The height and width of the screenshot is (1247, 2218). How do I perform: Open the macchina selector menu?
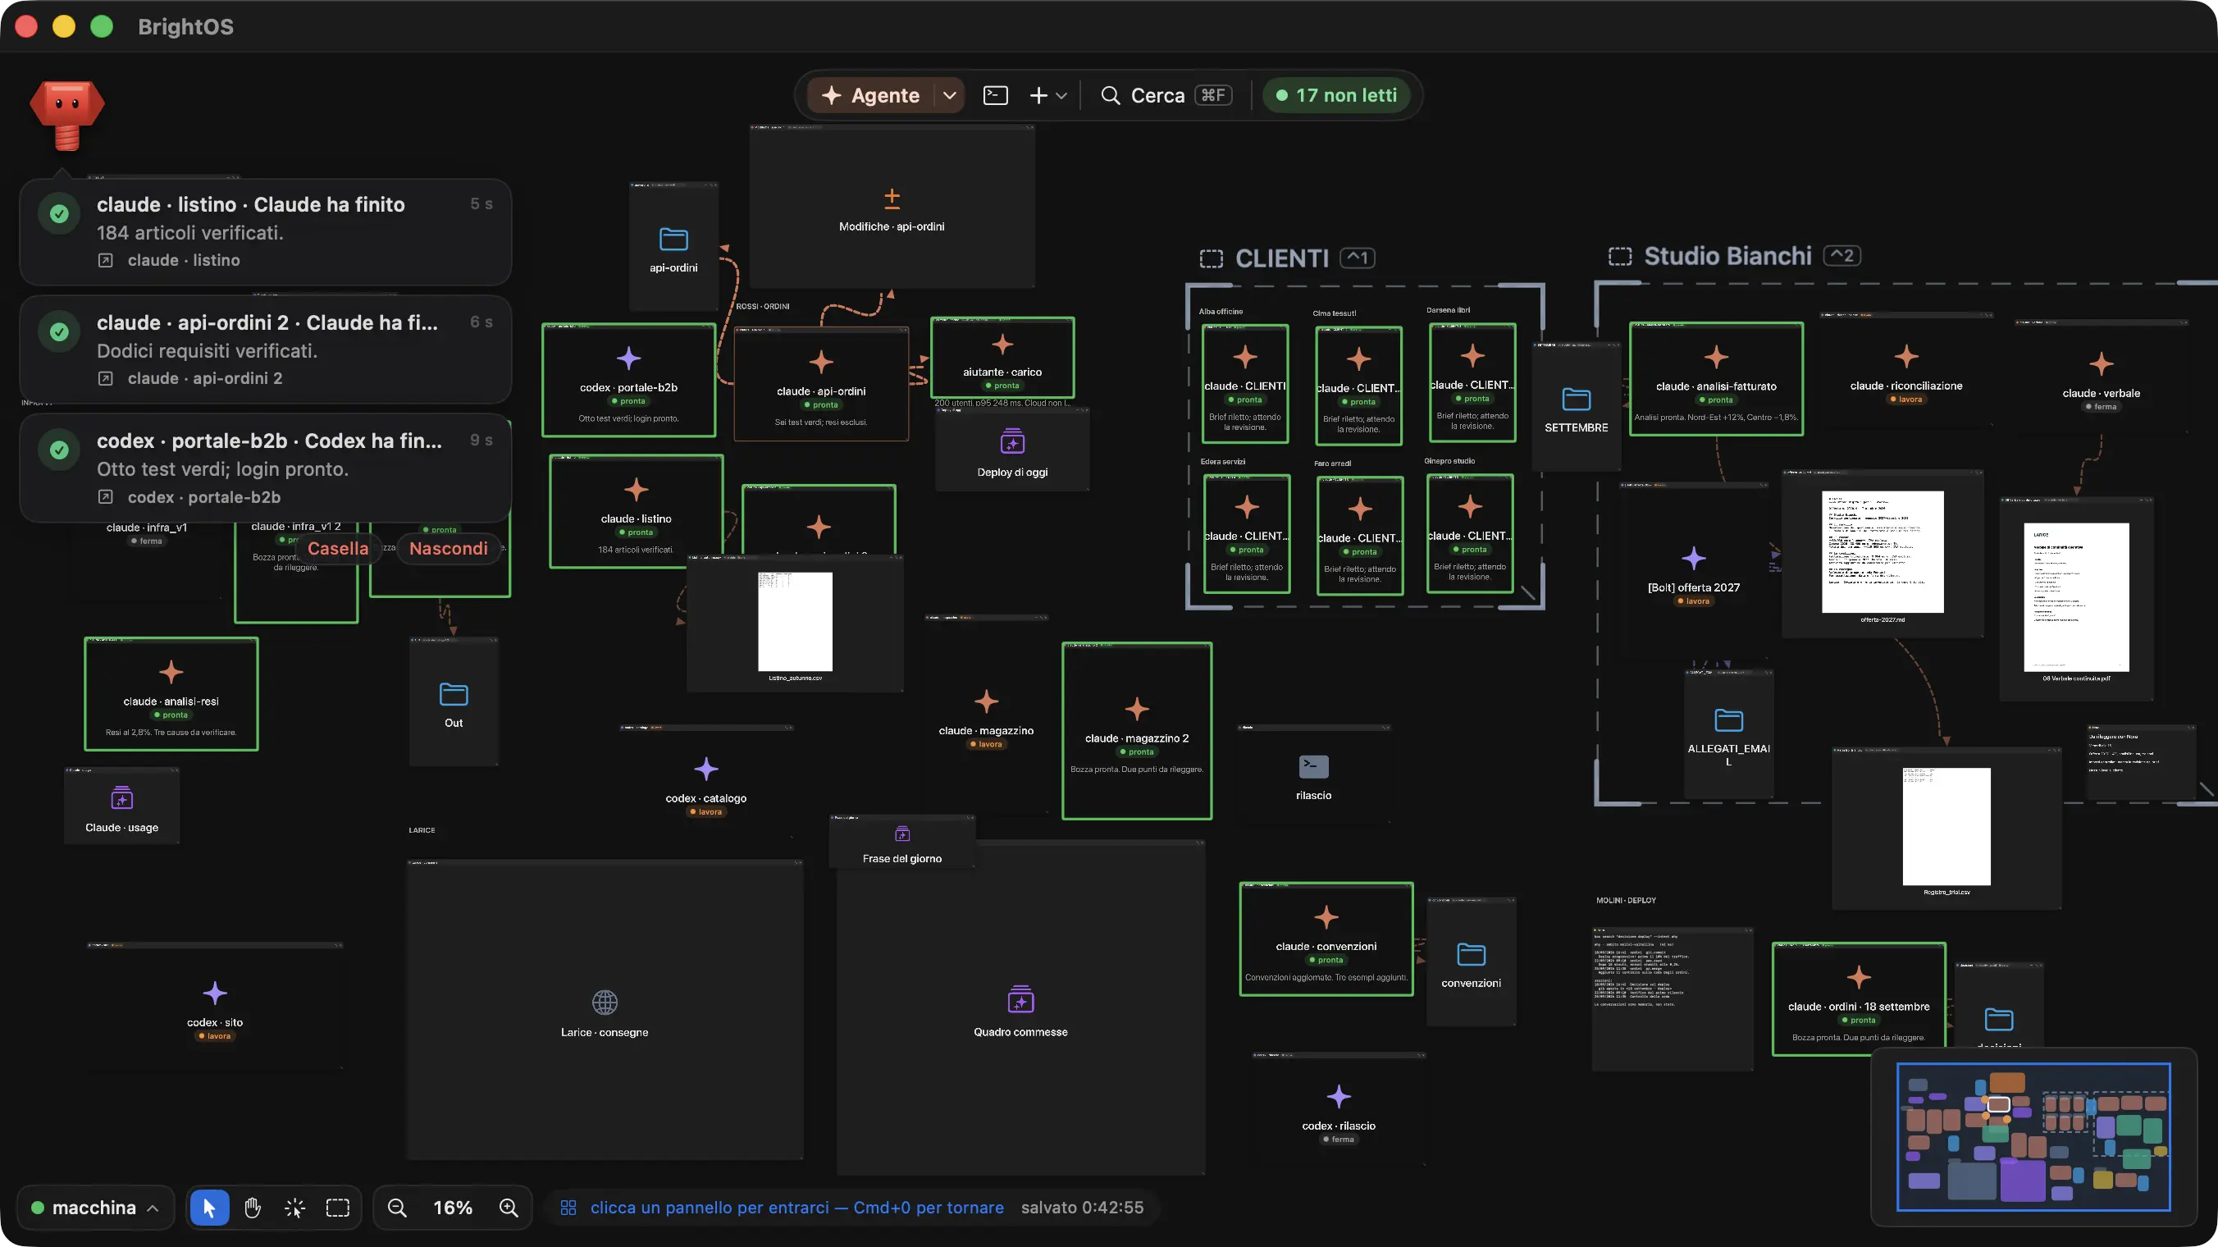[x=94, y=1208]
